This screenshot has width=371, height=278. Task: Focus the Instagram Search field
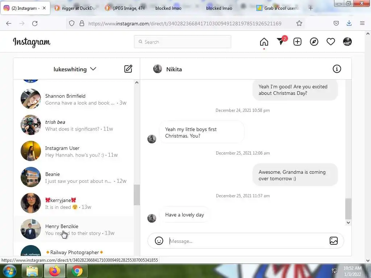pos(183,42)
